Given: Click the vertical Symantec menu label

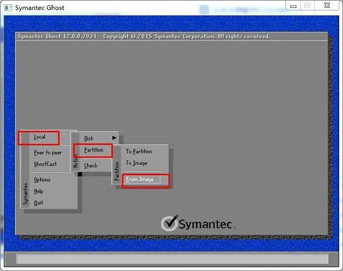Looking at the screenshot, I should tap(25, 194).
